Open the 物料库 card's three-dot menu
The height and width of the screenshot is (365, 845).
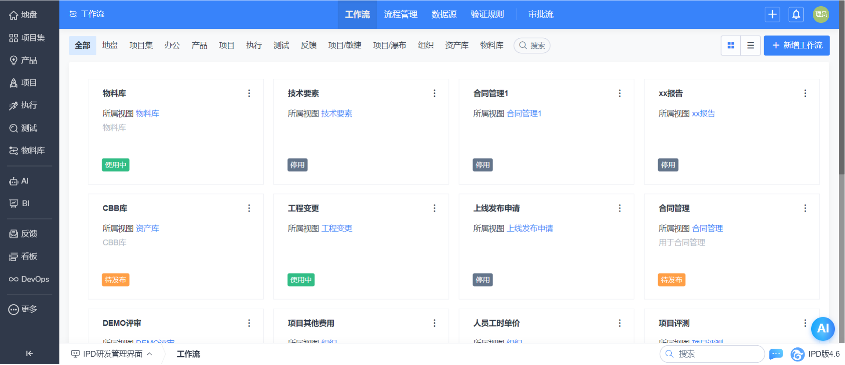pos(249,93)
